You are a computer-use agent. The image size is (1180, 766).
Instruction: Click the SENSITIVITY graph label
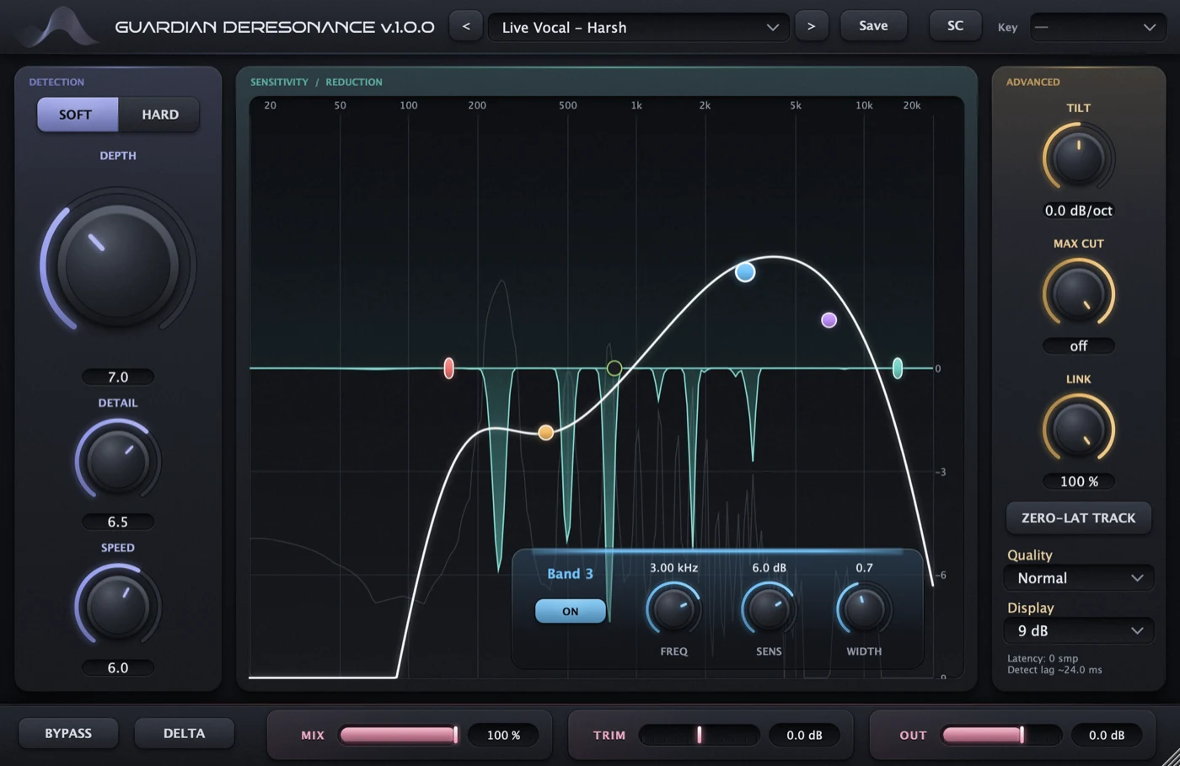point(279,82)
